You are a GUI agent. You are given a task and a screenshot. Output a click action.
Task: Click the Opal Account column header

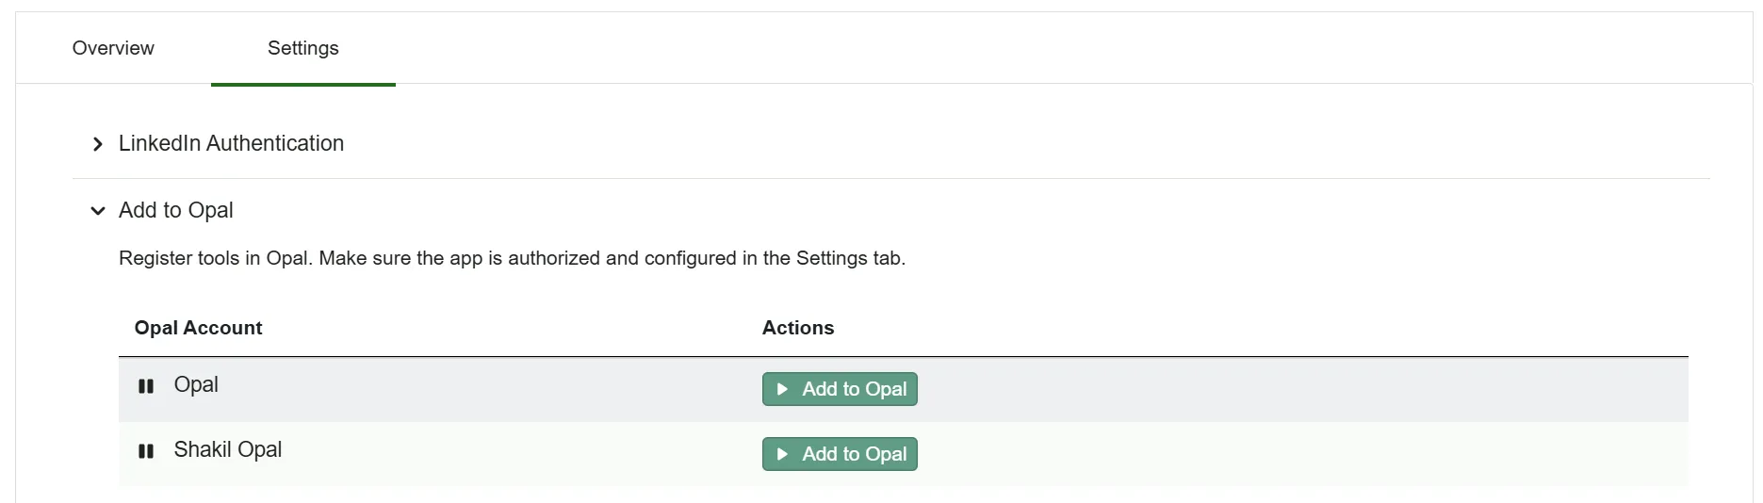[198, 328]
